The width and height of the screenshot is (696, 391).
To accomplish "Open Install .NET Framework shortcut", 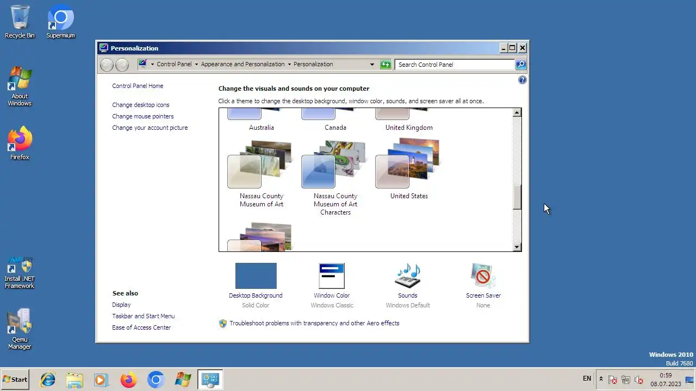I will pos(20,273).
